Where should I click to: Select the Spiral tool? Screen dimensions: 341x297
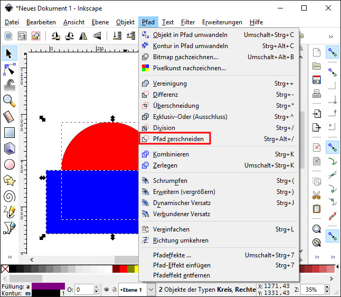pos(10,197)
